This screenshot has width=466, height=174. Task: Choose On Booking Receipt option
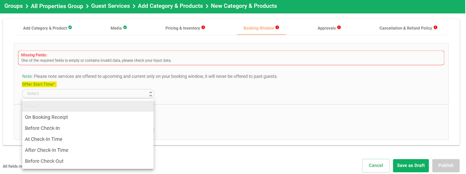point(88,117)
